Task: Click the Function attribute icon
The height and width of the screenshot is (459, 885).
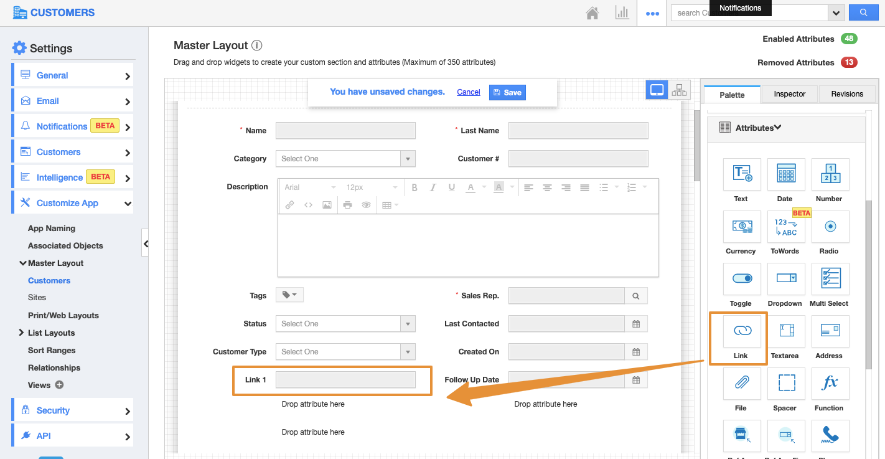Action: pyautogui.click(x=830, y=384)
